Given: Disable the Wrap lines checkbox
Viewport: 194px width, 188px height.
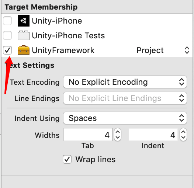Looking at the screenshot, I should click(67, 159).
